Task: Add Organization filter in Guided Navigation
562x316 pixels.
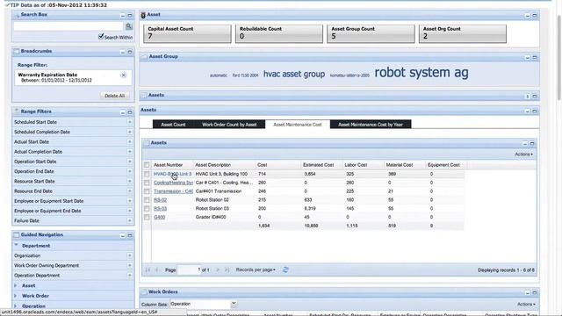Action: (x=129, y=255)
